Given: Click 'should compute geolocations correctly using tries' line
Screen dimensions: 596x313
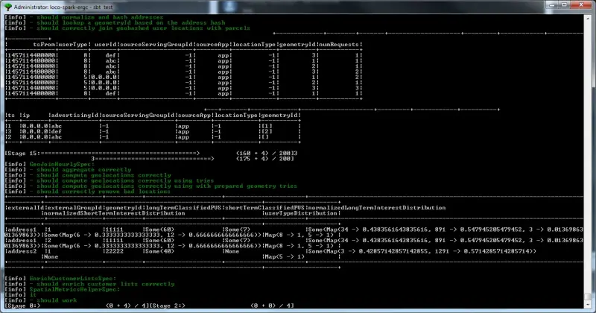Looking at the screenshot, I should point(125,180).
